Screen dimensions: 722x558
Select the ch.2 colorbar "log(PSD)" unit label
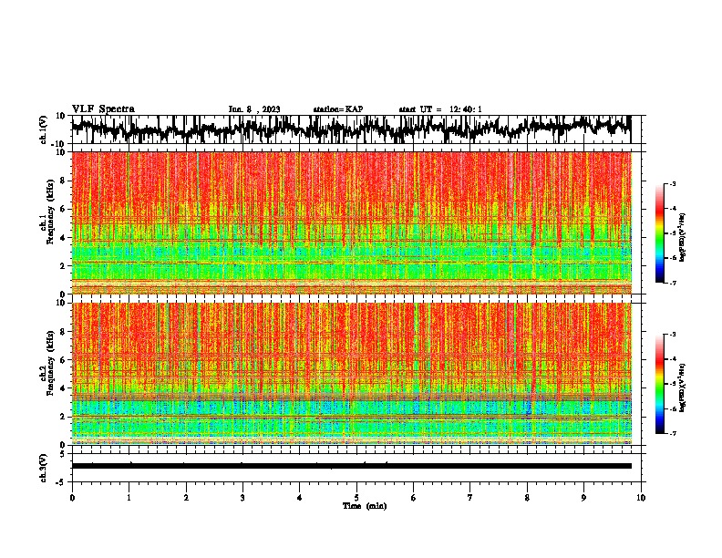(682, 388)
